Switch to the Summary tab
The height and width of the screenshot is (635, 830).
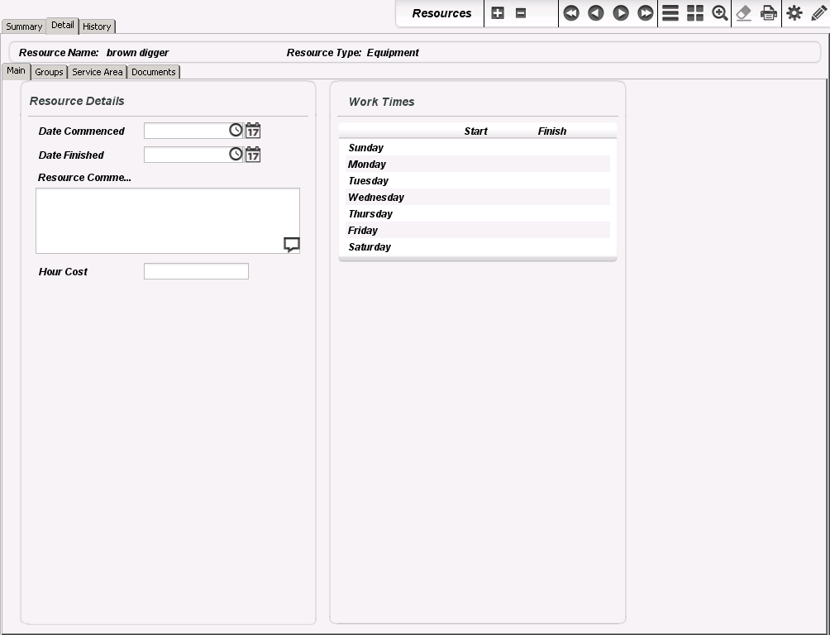pyautogui.click(x=24, y=26)
